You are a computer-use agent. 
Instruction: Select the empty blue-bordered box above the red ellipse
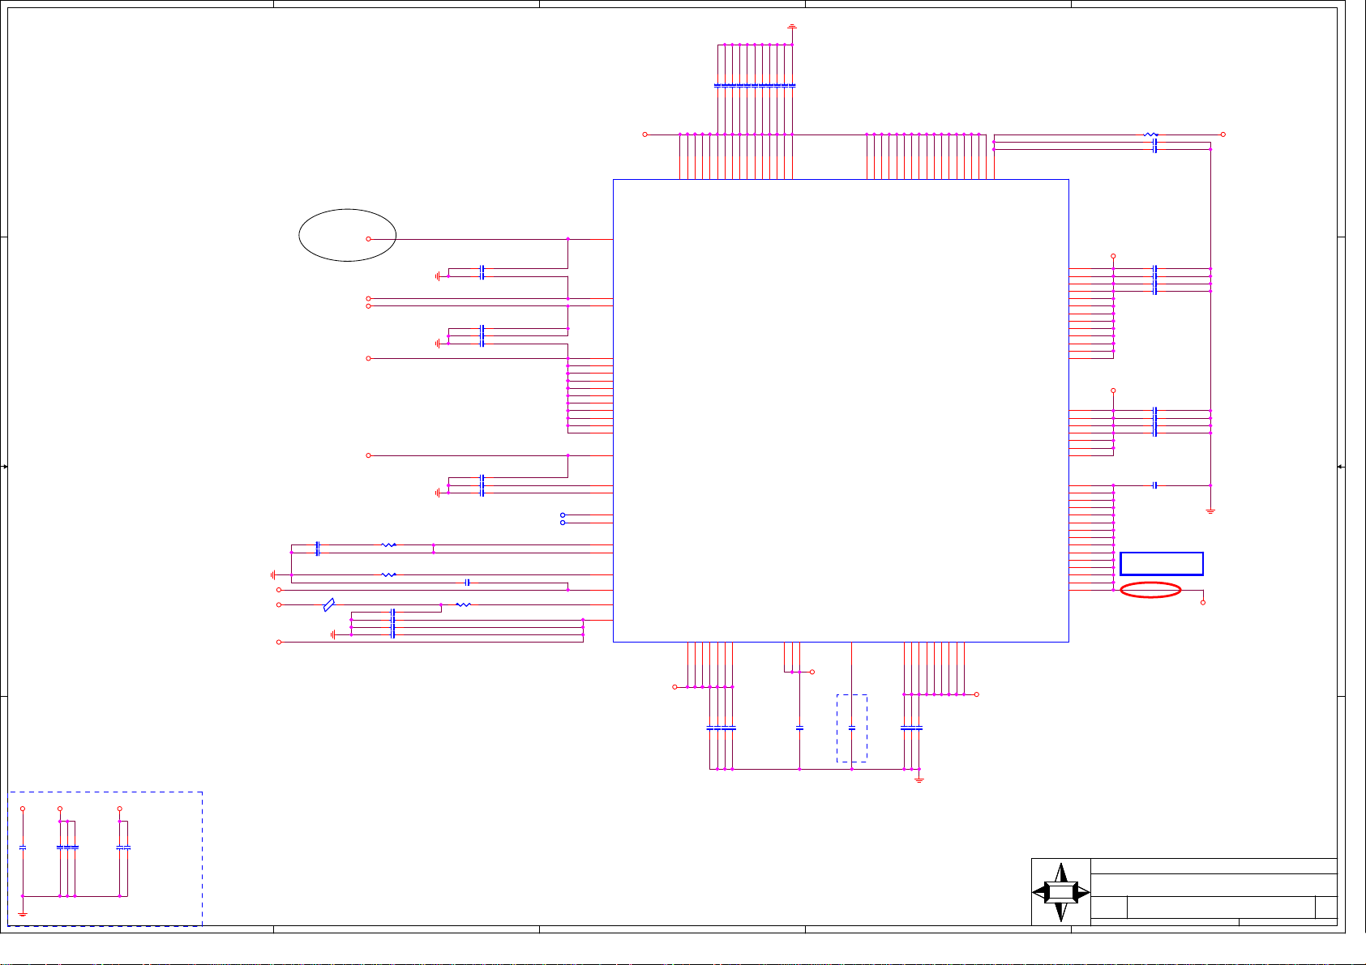(1161, 563)
